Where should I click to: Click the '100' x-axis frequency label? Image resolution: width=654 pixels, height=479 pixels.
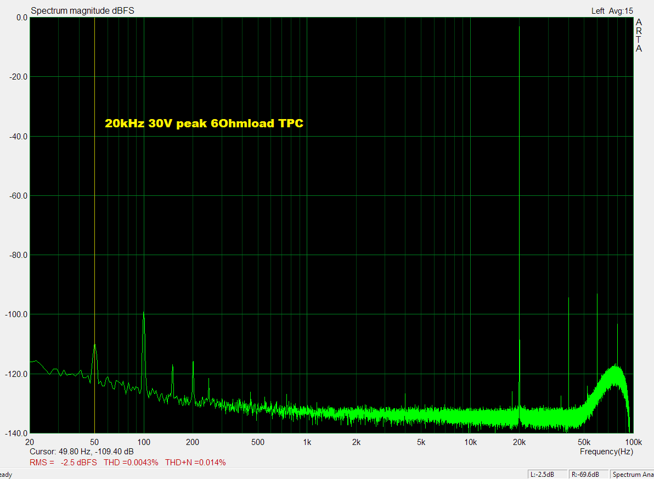coord(144,442)
